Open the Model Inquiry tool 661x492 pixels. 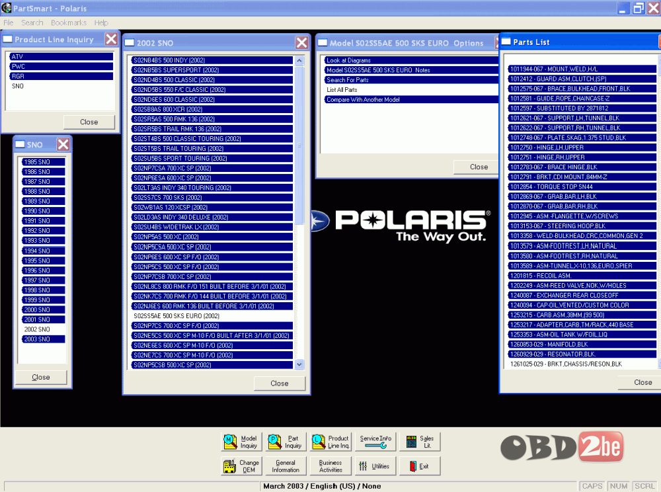tap(241, 441)
